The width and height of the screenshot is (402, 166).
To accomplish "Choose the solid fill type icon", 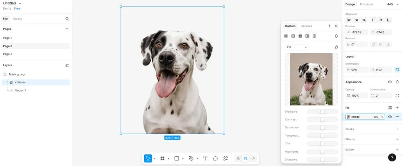I will pyautogui.click(x=286, y=36).
